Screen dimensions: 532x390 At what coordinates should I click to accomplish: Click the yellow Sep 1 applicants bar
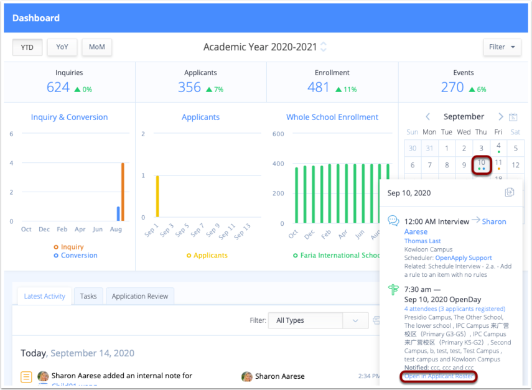157,196
